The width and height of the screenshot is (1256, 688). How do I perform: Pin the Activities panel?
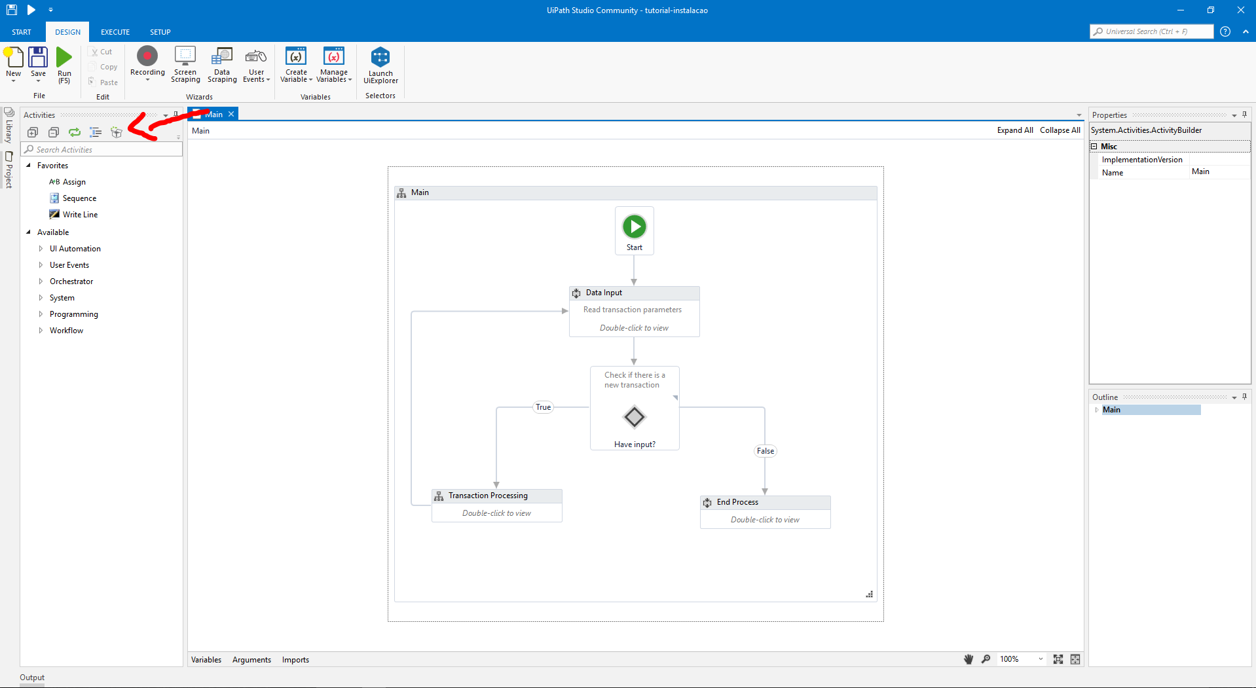[175, 115]
